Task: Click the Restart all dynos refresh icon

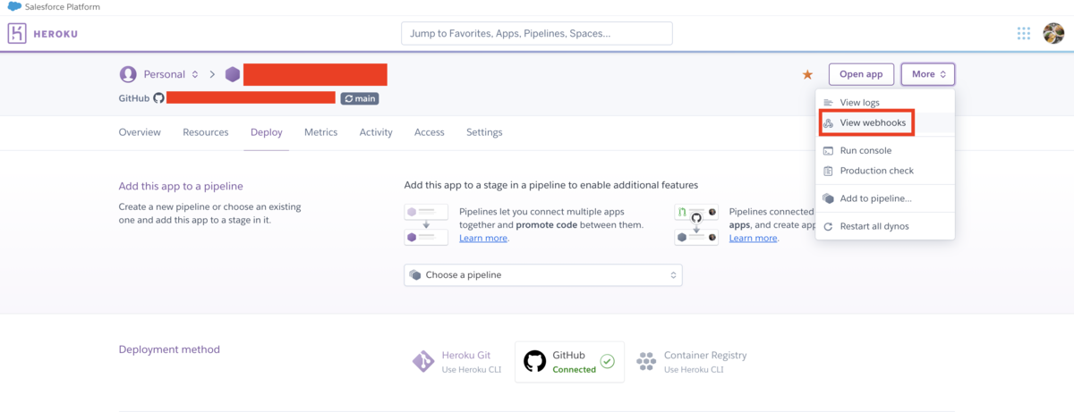Action: (829, 226)
